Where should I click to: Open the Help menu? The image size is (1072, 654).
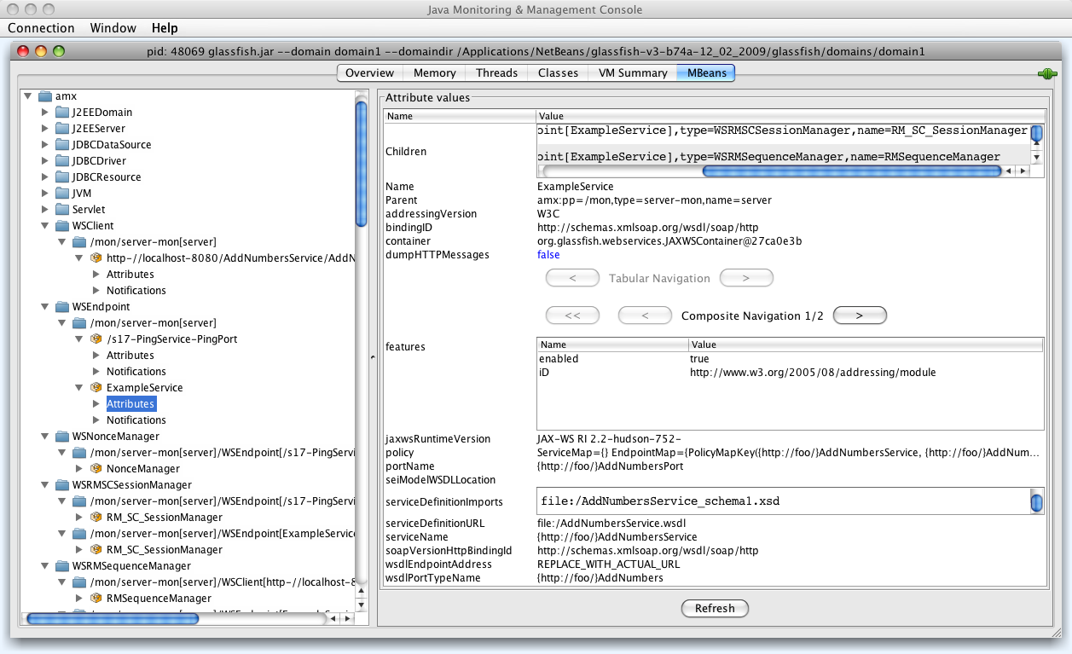(165, 28)
